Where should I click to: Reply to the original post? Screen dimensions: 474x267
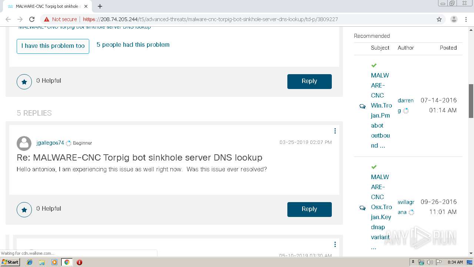point(309,81)
